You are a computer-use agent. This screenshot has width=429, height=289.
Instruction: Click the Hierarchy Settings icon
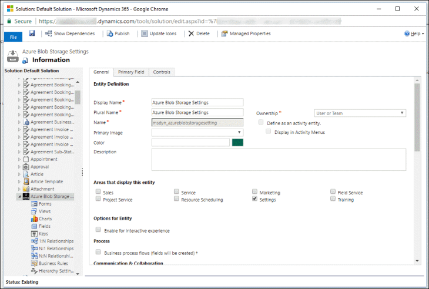pyautogui.click(x=34, y=271)
